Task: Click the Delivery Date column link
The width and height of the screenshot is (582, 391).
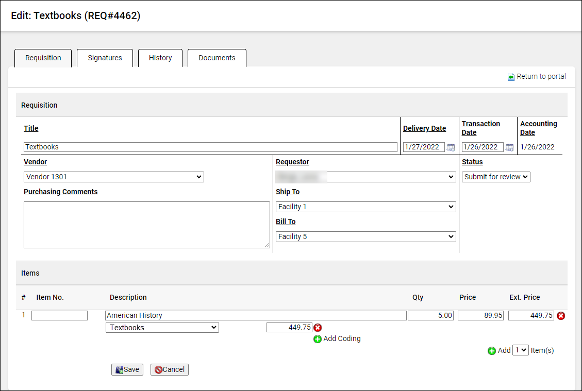Action: 424,128
